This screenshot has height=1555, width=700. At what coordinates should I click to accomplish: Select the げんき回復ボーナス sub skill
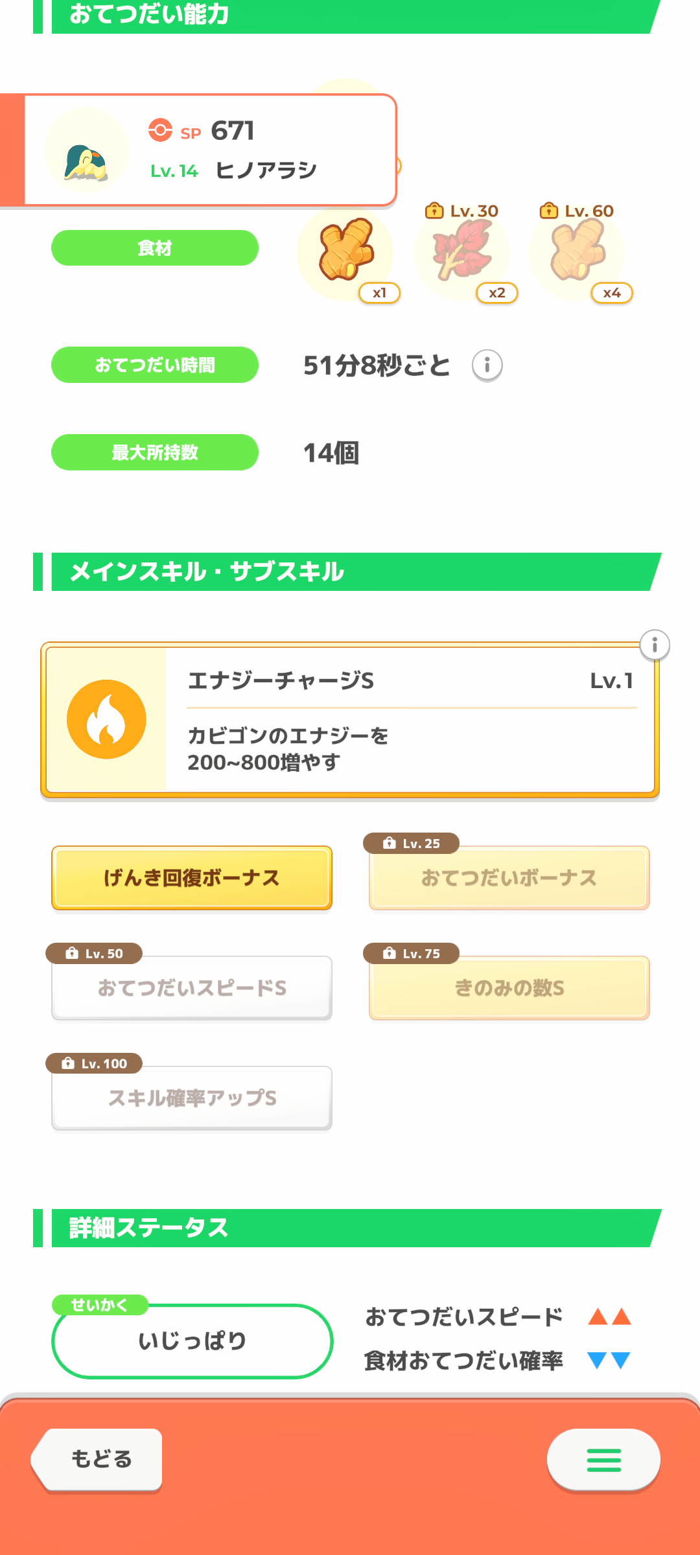[192, 878]
